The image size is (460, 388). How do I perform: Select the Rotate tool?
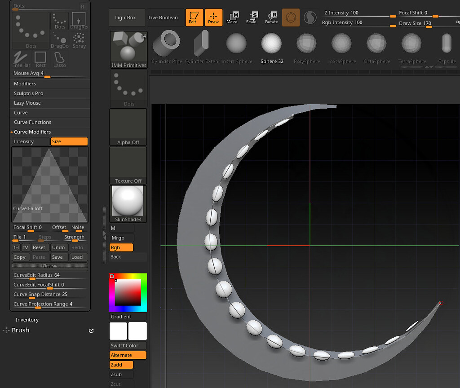pos(272,17)
